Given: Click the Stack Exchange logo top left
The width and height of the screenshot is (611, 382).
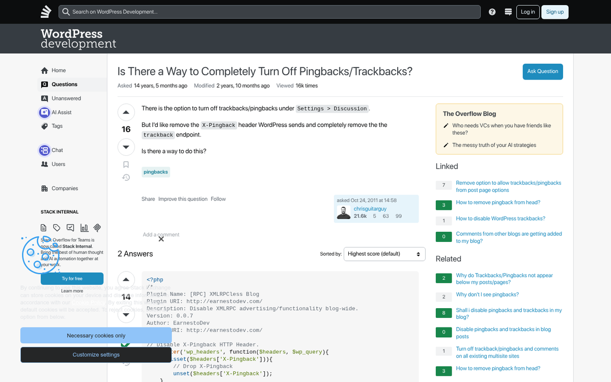Looking at the screenshot, I should (45, 11).
